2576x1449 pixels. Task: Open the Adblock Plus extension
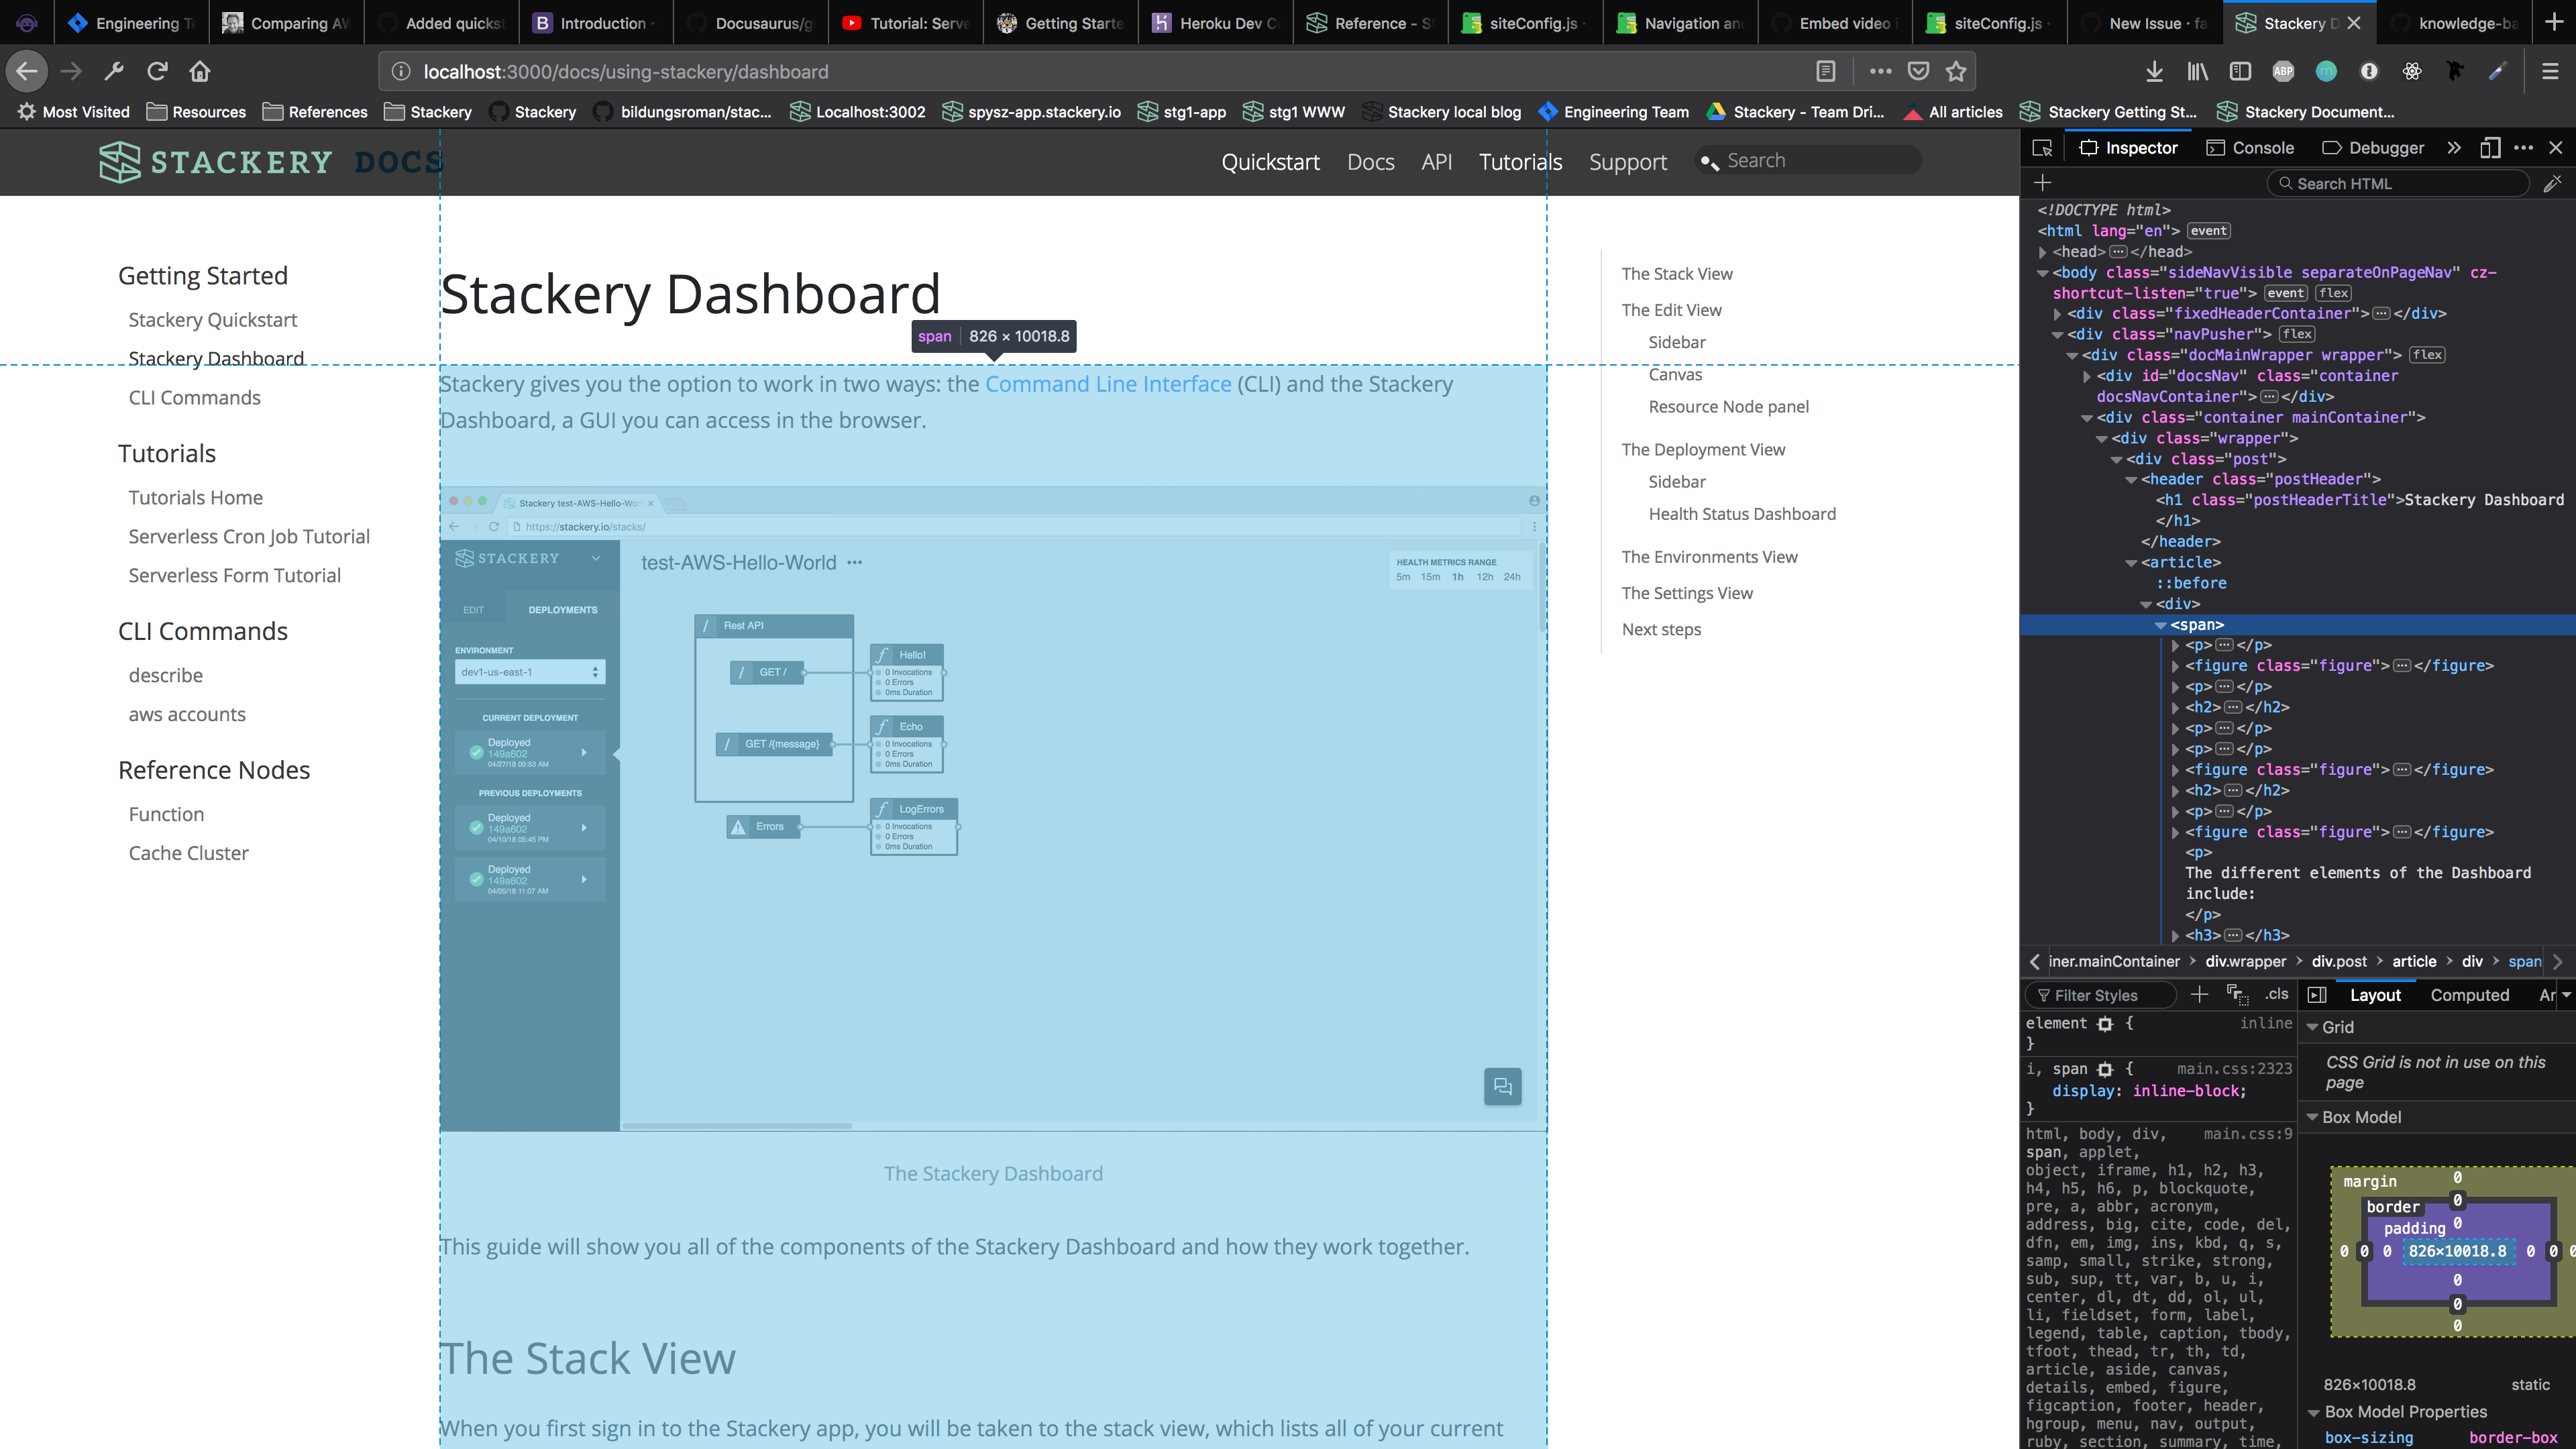tap(2283, 71)
